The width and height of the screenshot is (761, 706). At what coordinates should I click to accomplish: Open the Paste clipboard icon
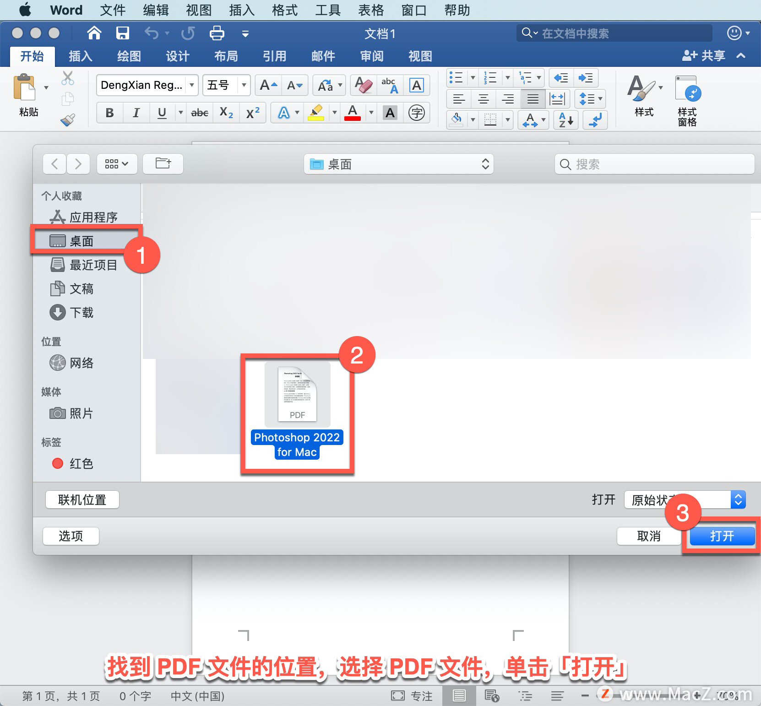coord(24,87)
